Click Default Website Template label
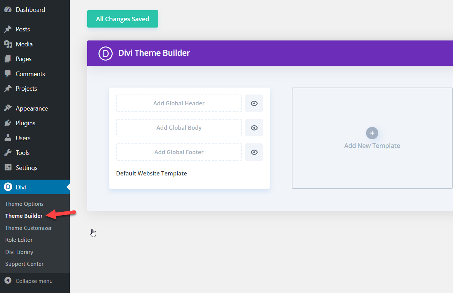This screenshot has height=293, width=453. click(x=151, y=173)
